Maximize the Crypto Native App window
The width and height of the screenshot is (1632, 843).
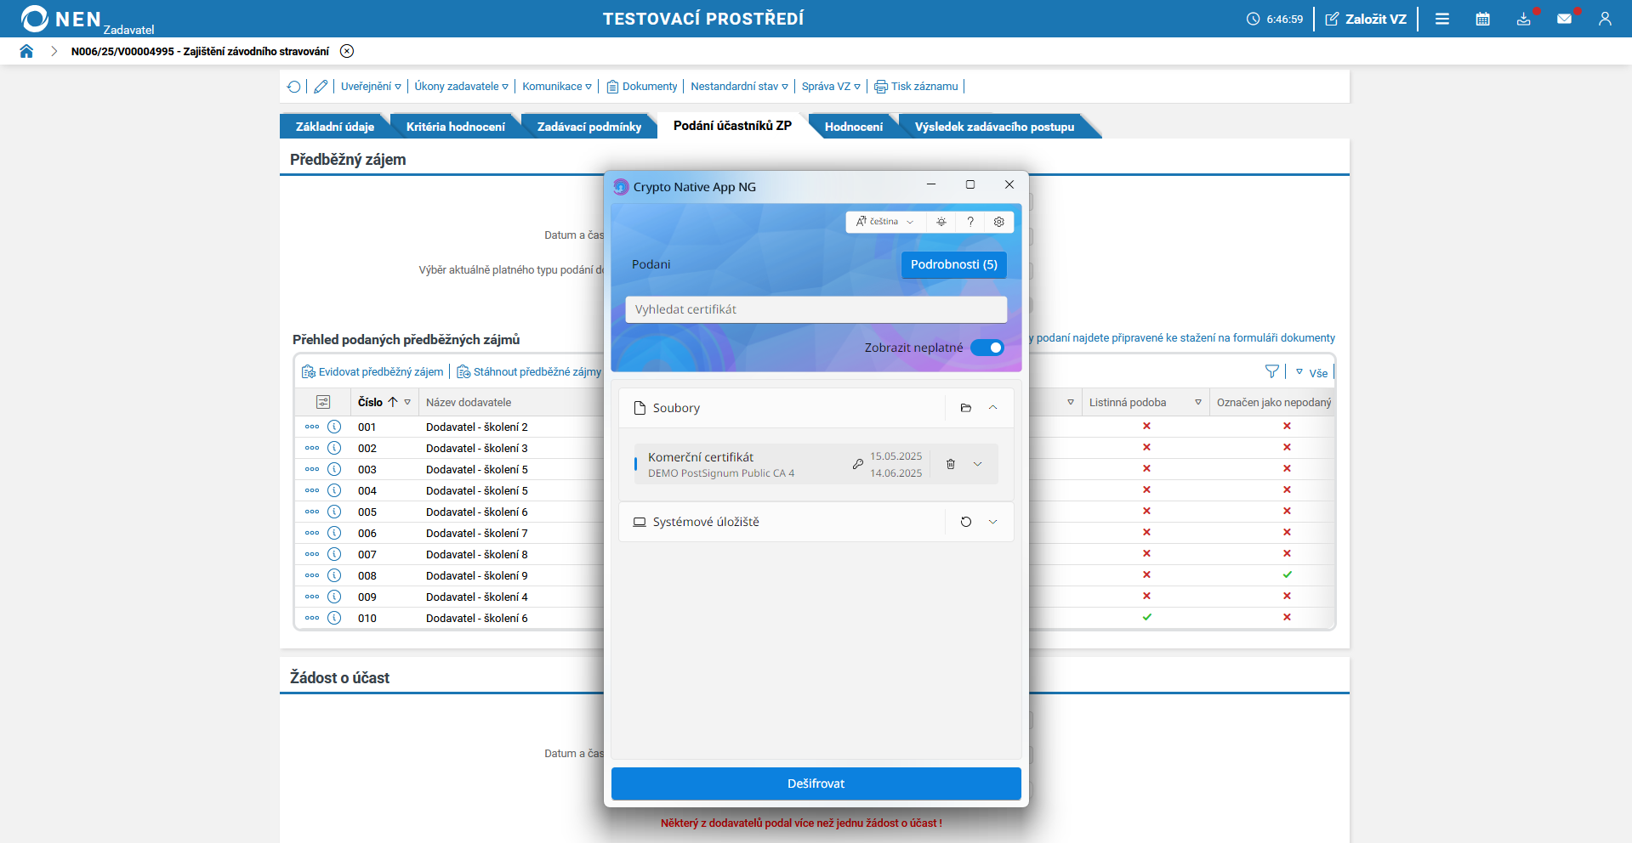(970, 184)
